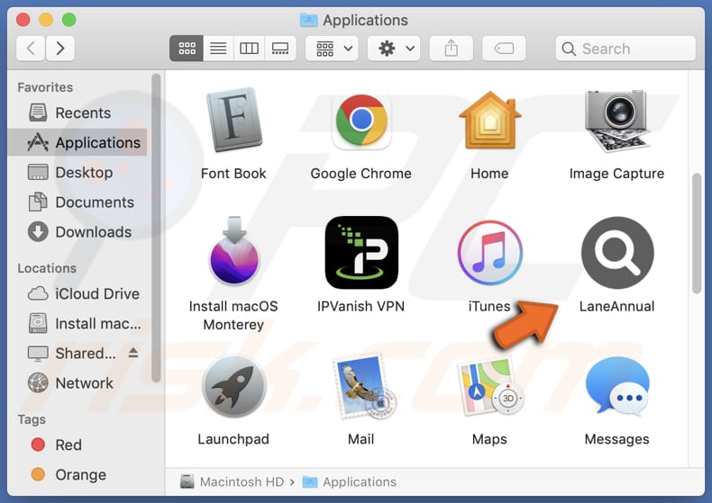The width and height of the screenshot is (712, 503).
Task: Click Macintosh HD in the path bar
Action: (x=232, y=481)
